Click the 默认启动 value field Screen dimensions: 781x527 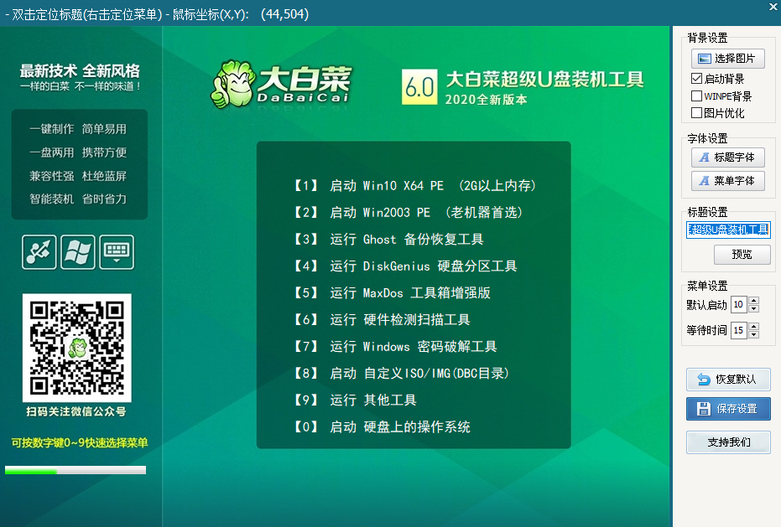(739, 305)
